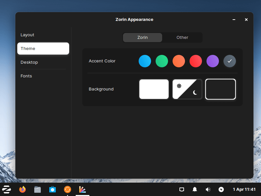This screenshot has height=196, width=261.
Task: Open the clock showing 1 Apr 11:41
Action: pos(244,189)
